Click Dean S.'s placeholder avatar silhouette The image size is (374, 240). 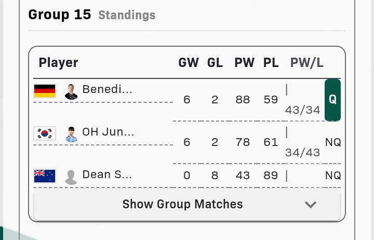(71, 177)
